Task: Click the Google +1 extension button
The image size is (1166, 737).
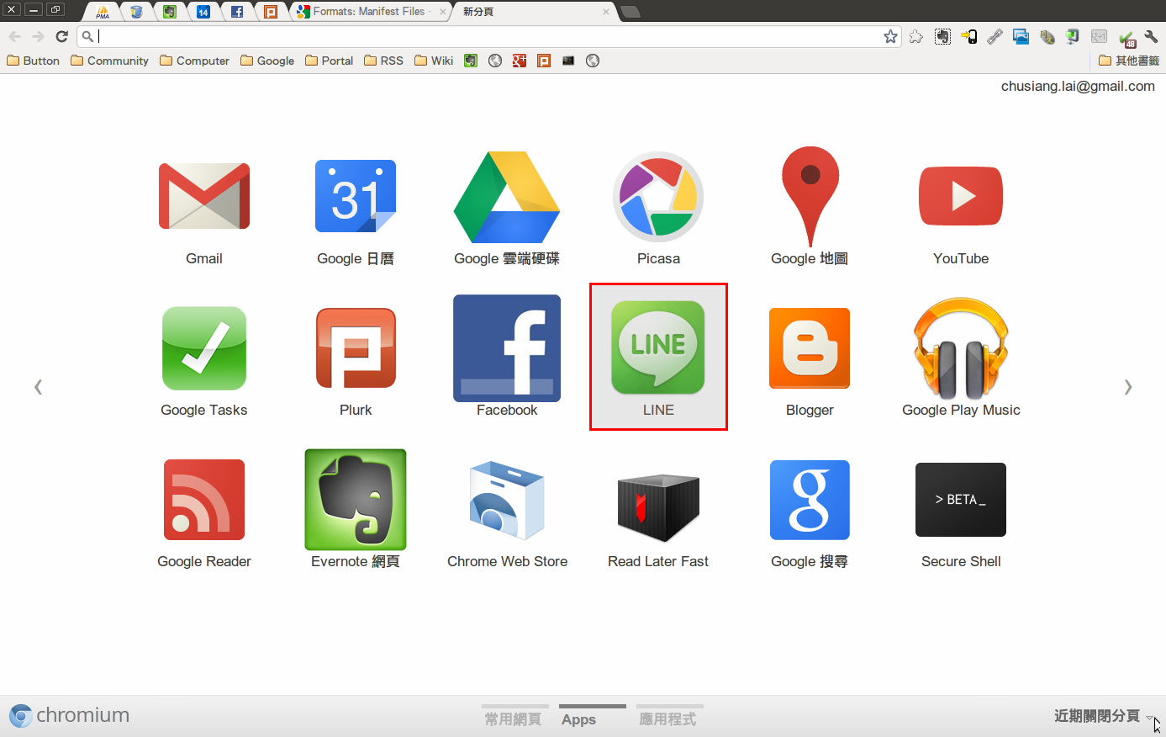Action: (1099, 36)
